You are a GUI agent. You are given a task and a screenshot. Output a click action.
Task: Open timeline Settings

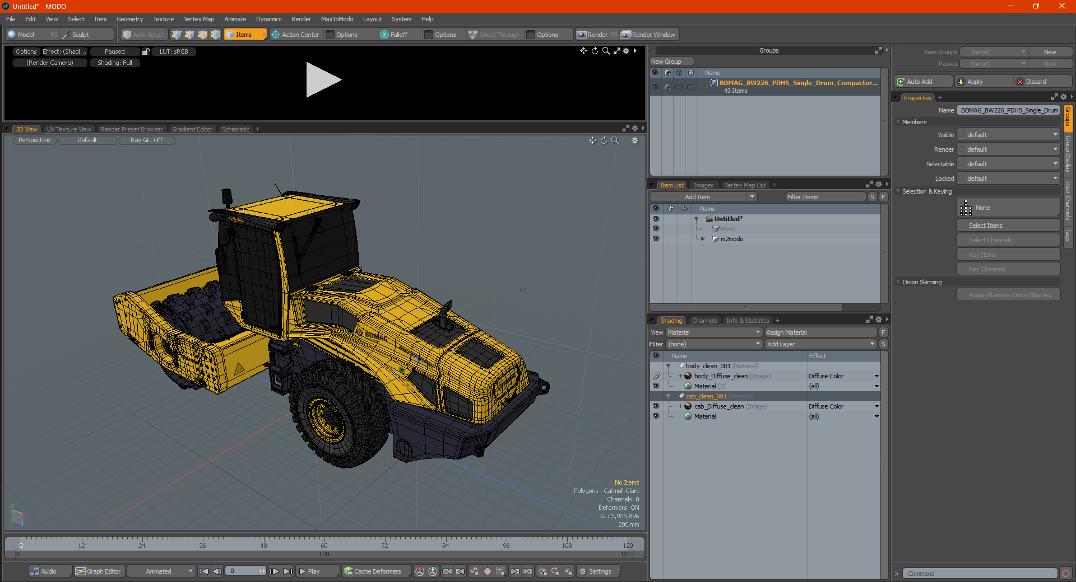click(x=598, y=571)
